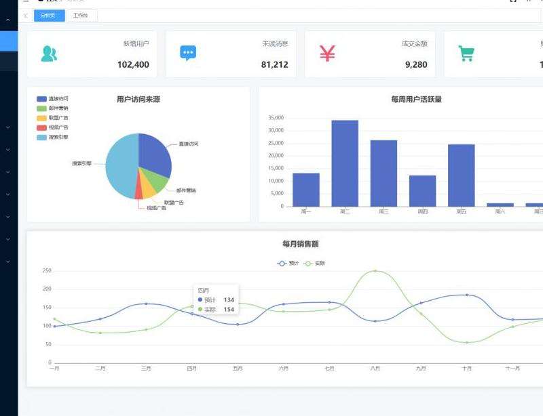
Task: Click the 新增用户 card label
Action: tap(136, 43)
